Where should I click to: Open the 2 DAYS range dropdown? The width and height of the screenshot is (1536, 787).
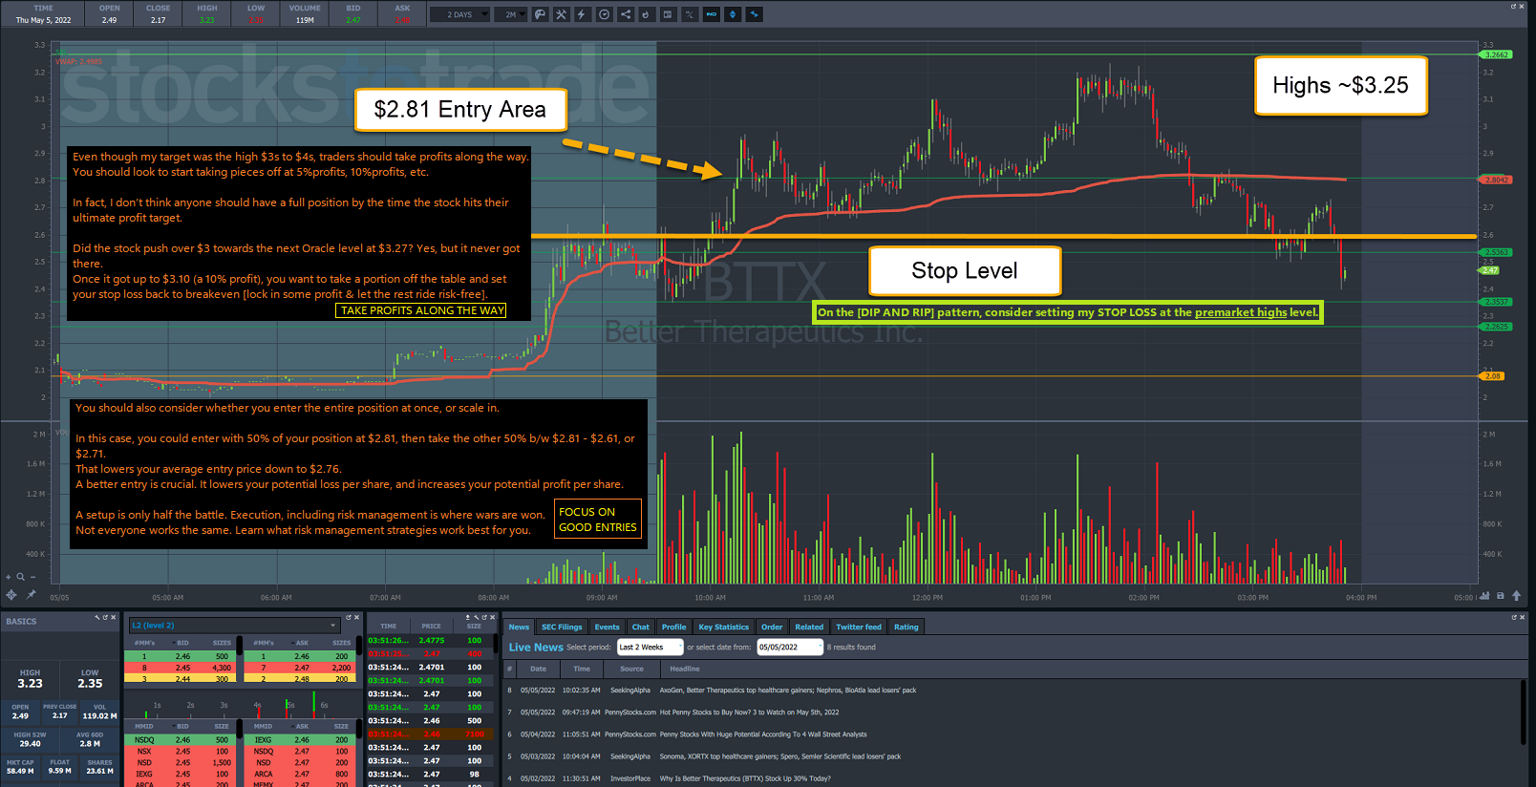pos(459,14)
